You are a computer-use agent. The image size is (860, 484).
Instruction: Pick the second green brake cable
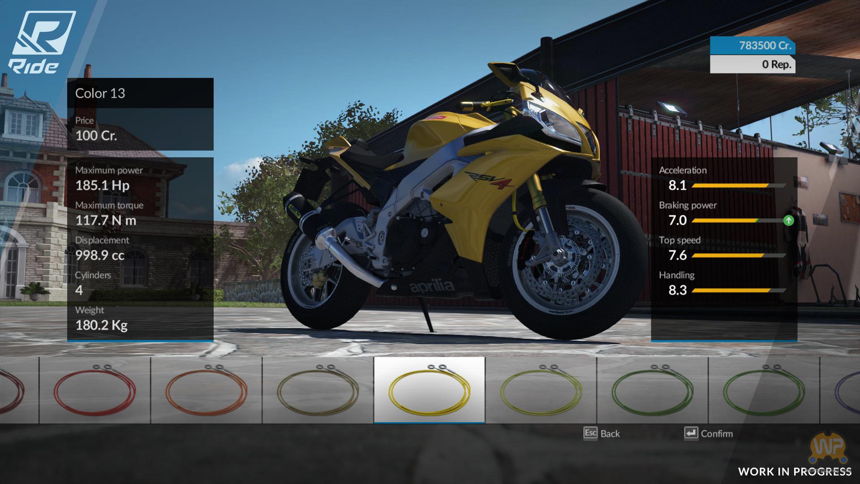click(764, 390)
